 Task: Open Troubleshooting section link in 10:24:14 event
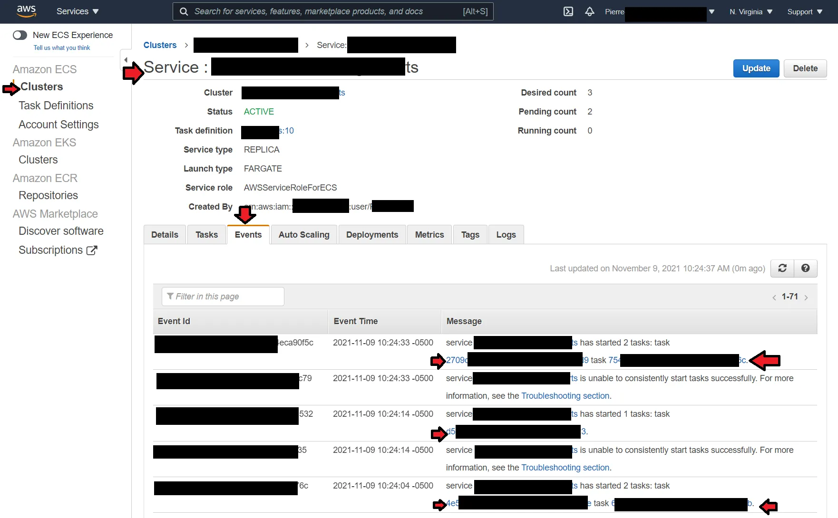(565, 468)
